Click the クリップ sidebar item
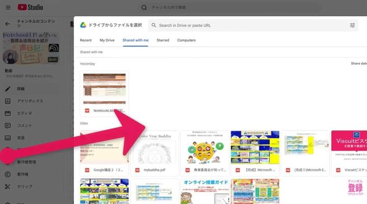 point(24,187)
